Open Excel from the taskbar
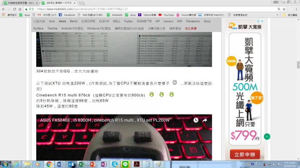Image resolution: width=300 pixels, height=168 pixels. point(82,164)
